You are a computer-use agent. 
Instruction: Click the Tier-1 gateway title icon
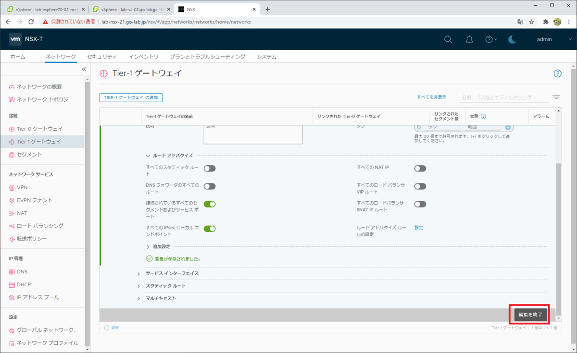[x=103, y=73]
